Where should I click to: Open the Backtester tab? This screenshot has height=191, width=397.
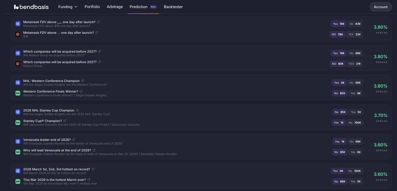[173, 7]
